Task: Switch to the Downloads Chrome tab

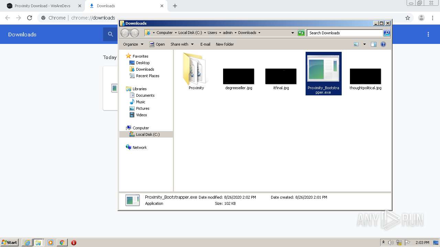Action: click(126, 6)
